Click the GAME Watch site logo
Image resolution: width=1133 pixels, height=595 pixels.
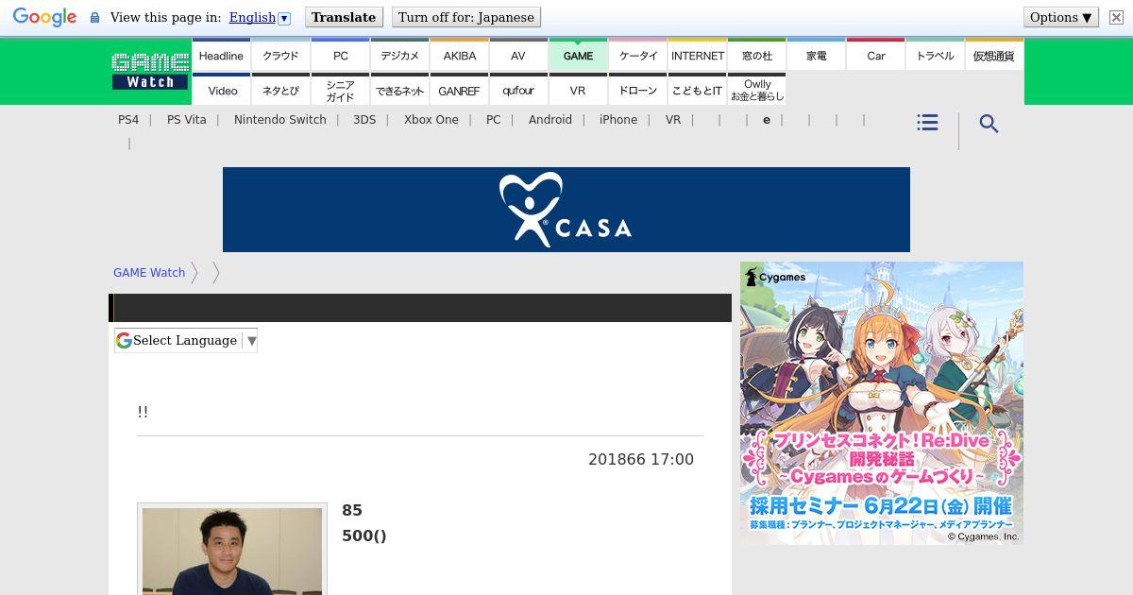click(x=150, y=72)
